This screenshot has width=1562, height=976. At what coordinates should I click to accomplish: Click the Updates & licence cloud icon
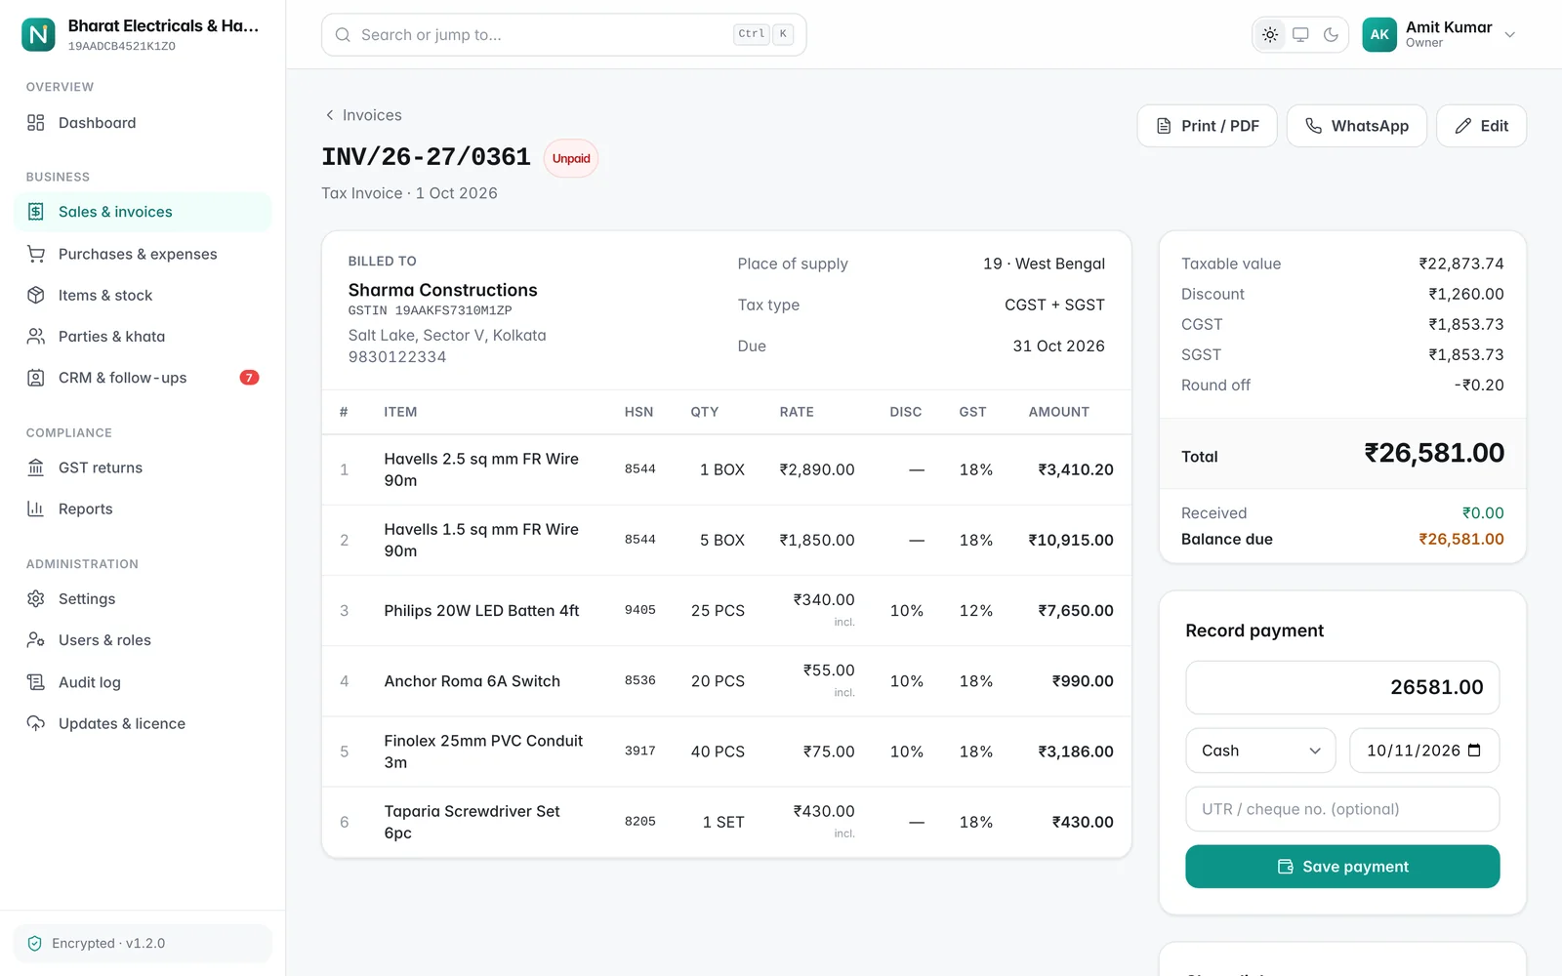click(x=36, y=723)
